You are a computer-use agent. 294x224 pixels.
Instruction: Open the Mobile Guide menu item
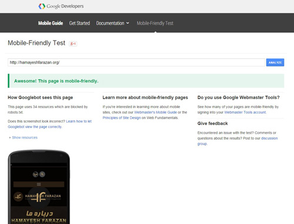(51, 23)
